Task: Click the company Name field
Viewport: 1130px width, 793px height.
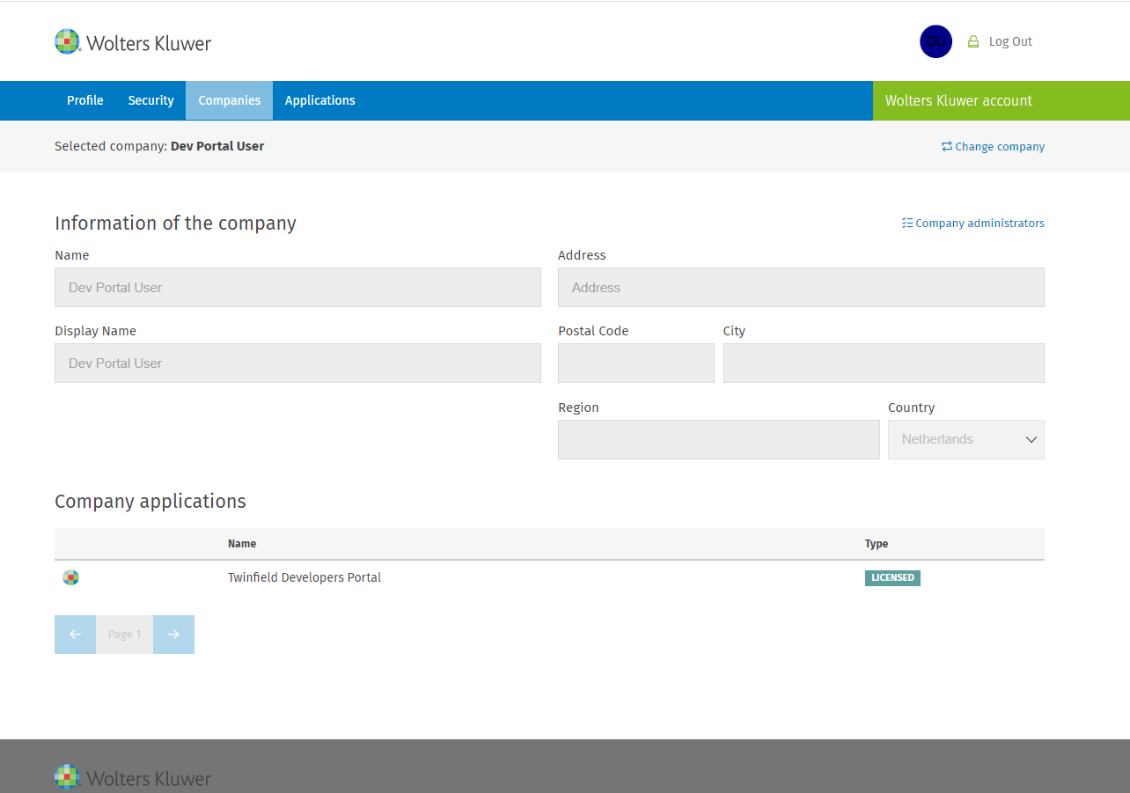Action: pyautogui.click(x=297, y=288)
